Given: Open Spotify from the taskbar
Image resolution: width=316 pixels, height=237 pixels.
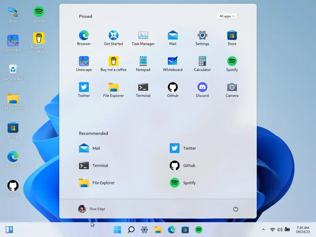Looking at the screenshot, I should [199, 230].
